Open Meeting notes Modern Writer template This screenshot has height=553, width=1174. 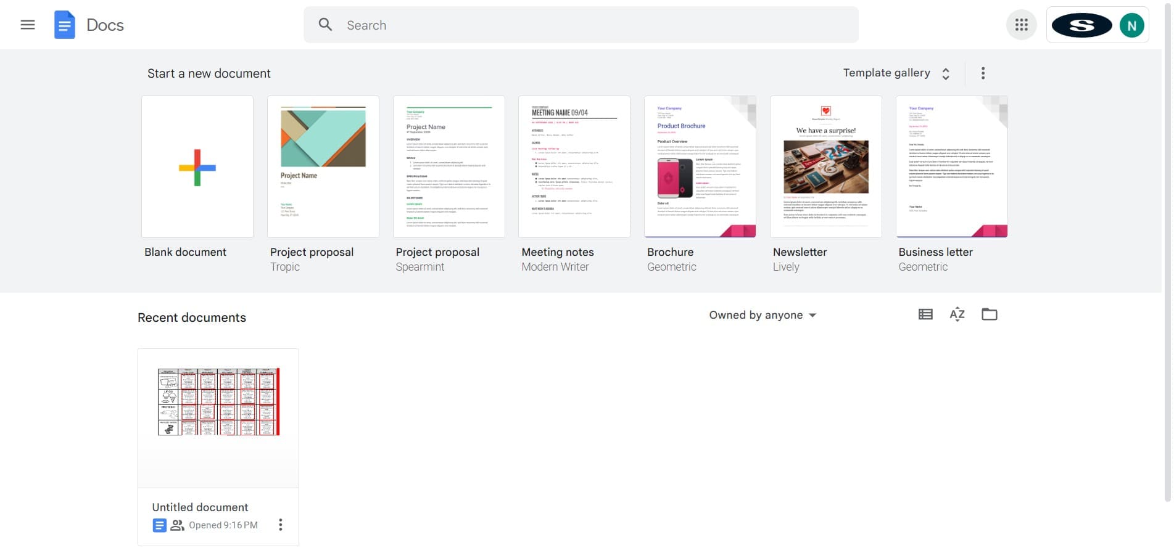574,167
